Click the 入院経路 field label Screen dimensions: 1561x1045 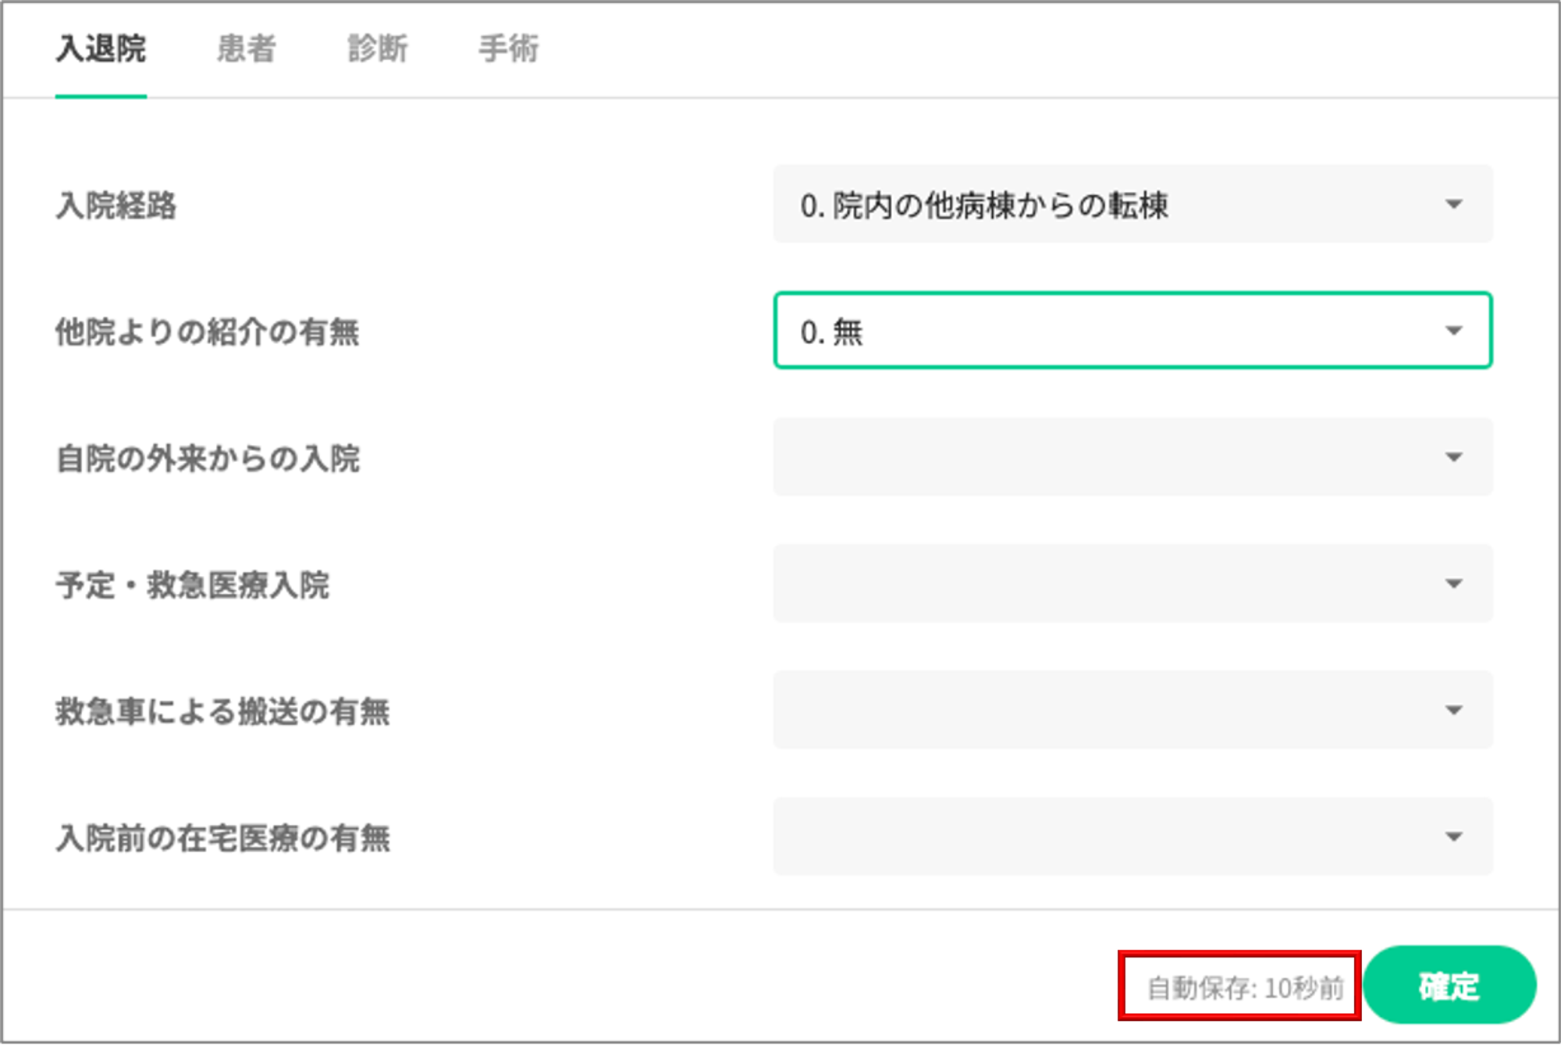point(116,206)
